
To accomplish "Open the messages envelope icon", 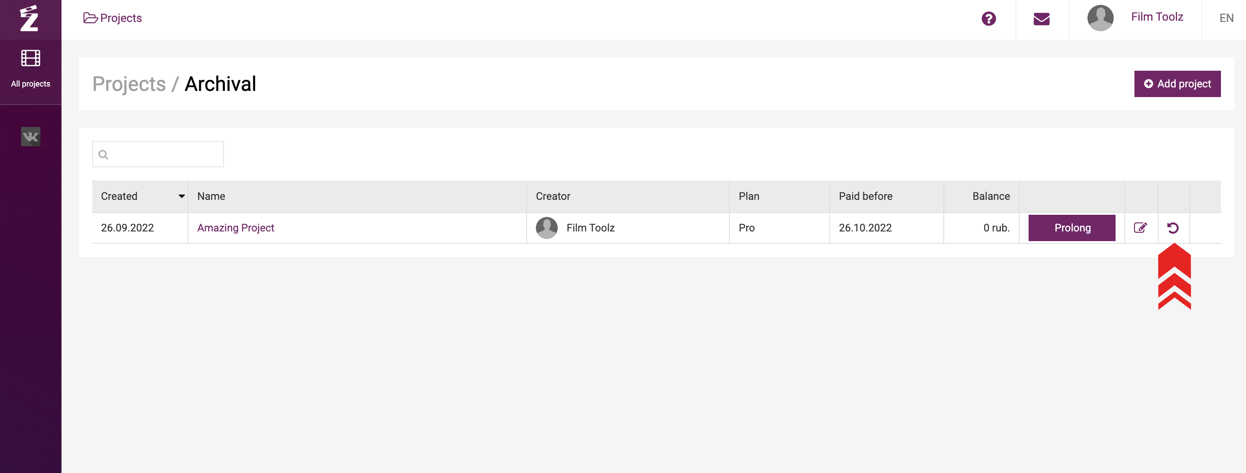I will [x=1041, y=19].
